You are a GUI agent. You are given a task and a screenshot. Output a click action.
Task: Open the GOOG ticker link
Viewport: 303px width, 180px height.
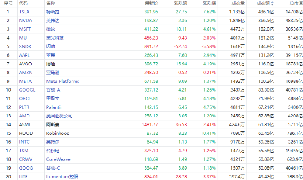pyautogui.click(x=26, y=168)
